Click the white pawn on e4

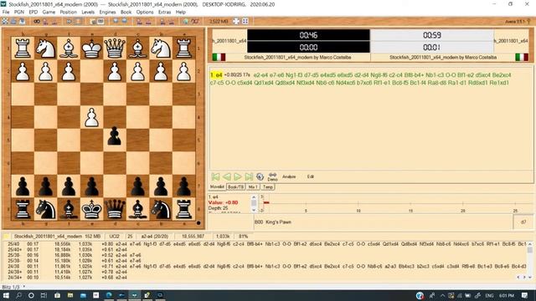[91, 117]
